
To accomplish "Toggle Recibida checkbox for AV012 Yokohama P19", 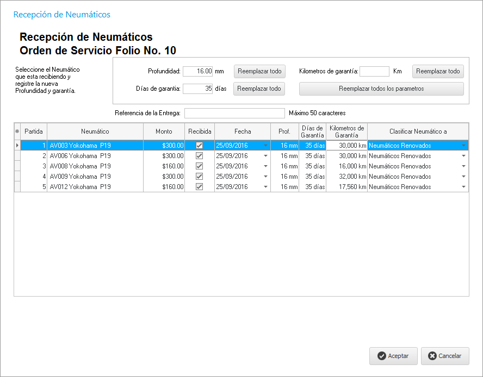I will [200, 187].
